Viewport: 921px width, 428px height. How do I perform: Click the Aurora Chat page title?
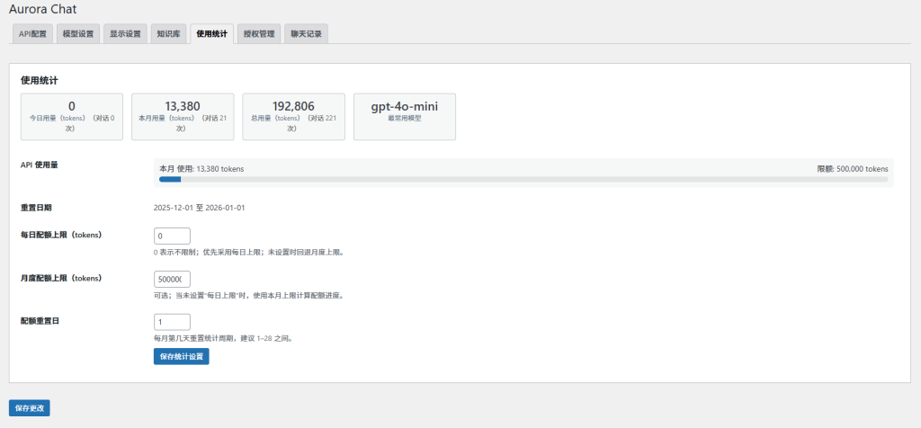[x=43, y=9]
